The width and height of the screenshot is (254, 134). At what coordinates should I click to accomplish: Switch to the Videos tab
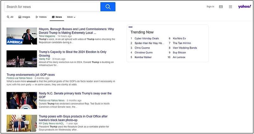pos(41,17)
